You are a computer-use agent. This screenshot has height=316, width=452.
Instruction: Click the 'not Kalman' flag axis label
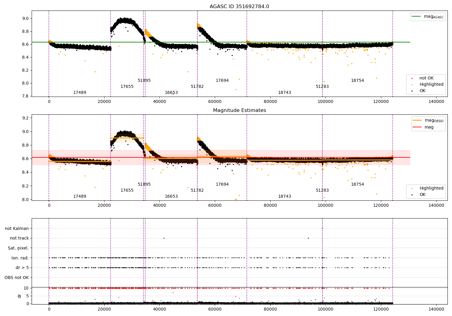click(17, 228)
